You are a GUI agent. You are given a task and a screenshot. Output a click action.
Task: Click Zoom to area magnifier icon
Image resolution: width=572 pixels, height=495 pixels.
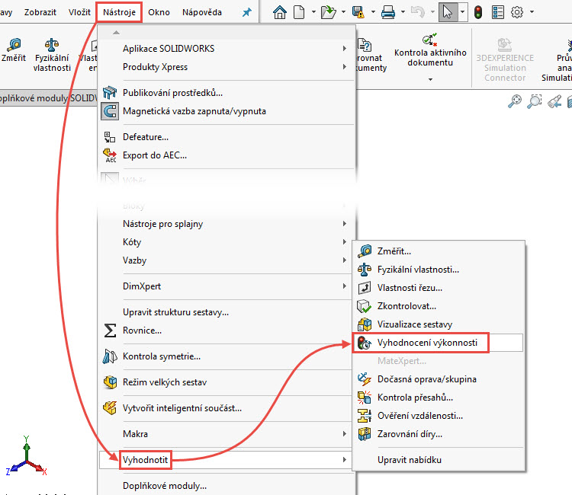click(535, 101)
